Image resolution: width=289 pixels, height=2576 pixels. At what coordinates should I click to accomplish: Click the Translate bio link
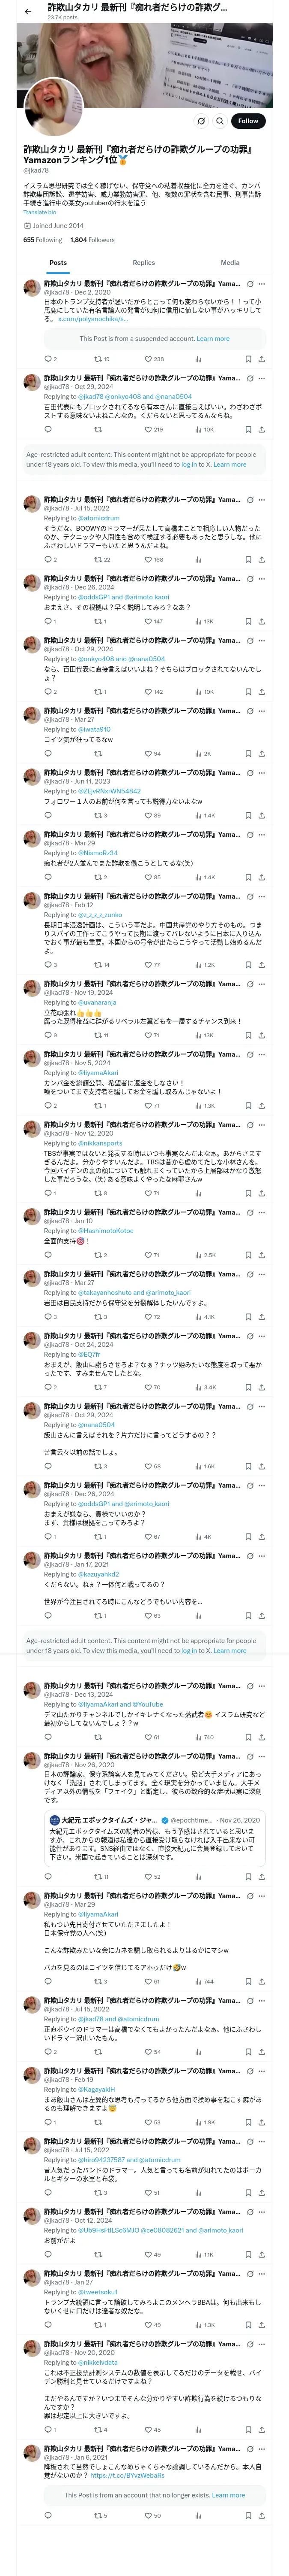coord(40,212)
